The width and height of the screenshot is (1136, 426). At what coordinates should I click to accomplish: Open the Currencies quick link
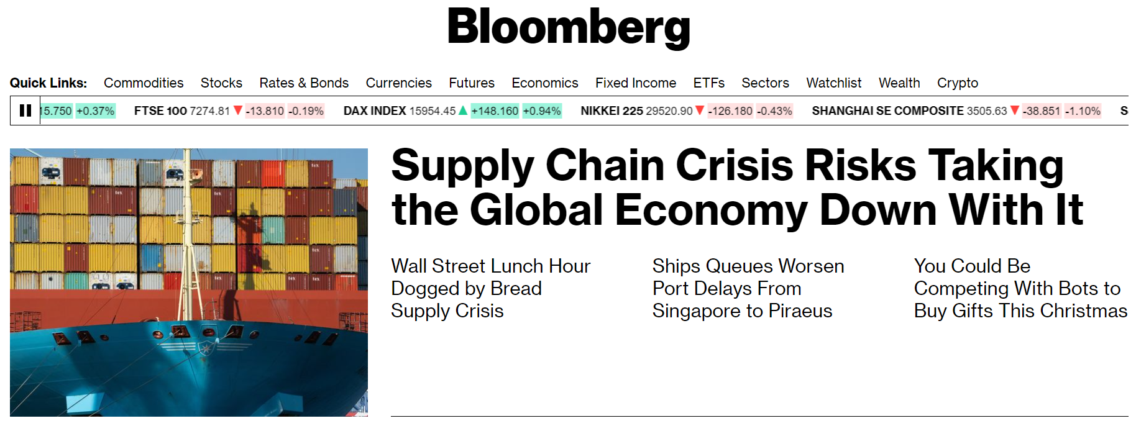[x=398, y=83]
